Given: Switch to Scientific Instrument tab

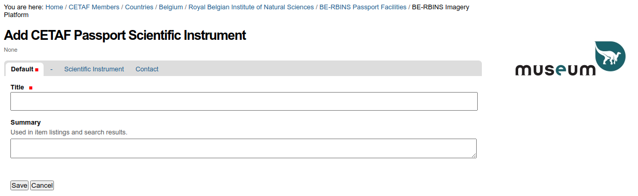Looking at the screenshot, I should [x=94, y=69].
